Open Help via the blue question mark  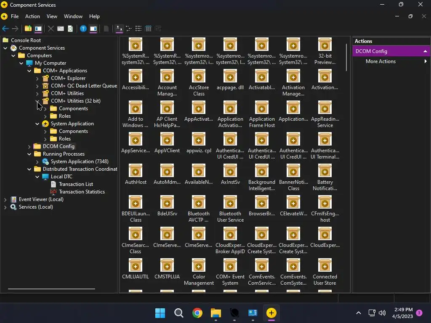point(83,29)
